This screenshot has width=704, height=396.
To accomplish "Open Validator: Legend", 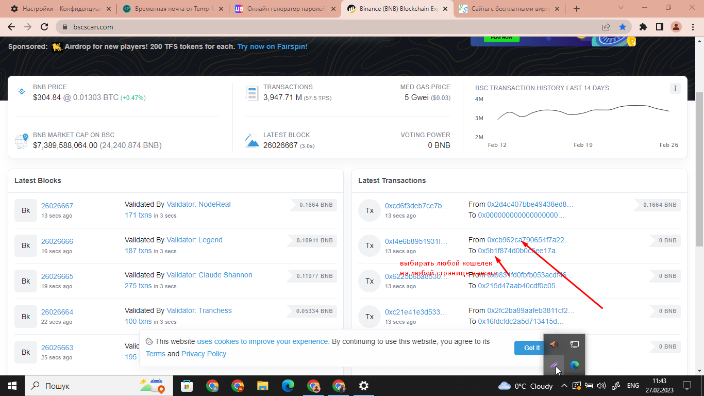I will [x=194, y=240].
